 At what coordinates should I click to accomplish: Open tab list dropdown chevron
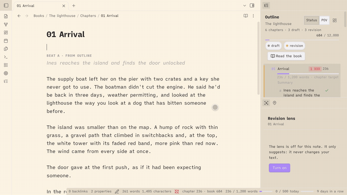point(245,5)
